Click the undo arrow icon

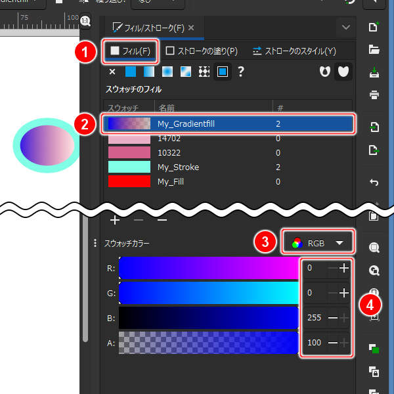pyautogui.click(x=374, y=182)
